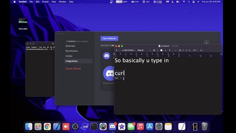Open Finder from the Dock
The image size is (236, 133).
coord(29,126)
